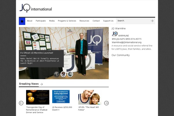Click the blue Home icon in navigation
The image size is (174, 116).
(x=22, y=21)
